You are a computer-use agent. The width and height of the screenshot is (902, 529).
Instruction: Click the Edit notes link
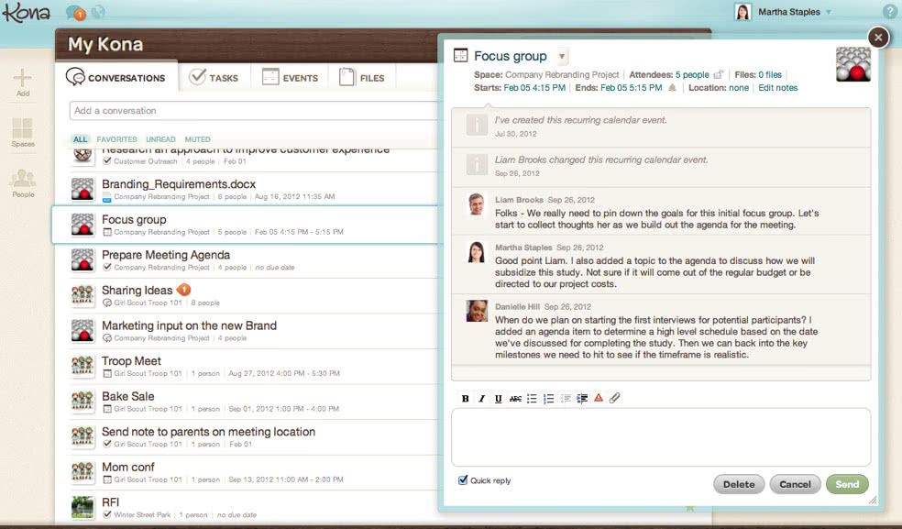777,87
